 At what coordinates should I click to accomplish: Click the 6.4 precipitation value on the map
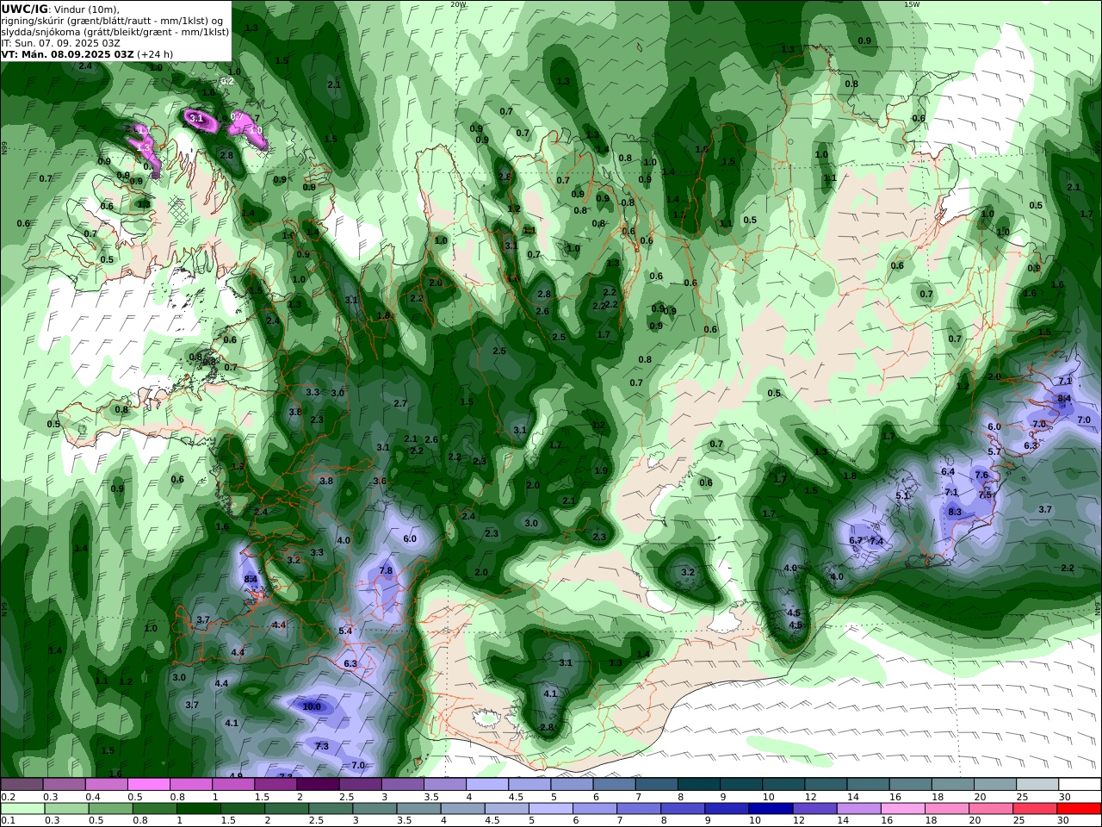948,471
